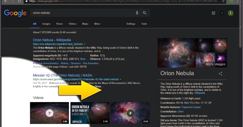The image size is (243, 127).
Task: Open the Space 3D fly-through video
Action: click(90, 113)
